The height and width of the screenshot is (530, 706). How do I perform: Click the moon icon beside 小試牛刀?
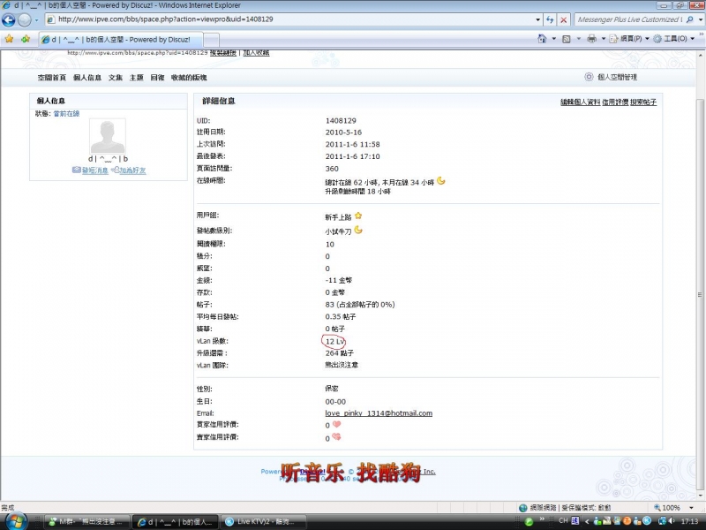coord(358,230)
